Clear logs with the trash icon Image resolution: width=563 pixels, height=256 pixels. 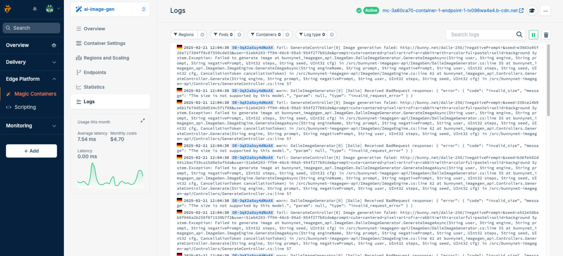click(546, 35)
